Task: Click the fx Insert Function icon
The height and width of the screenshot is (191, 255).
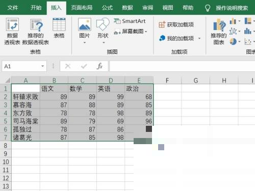Action: pos(99,66)
